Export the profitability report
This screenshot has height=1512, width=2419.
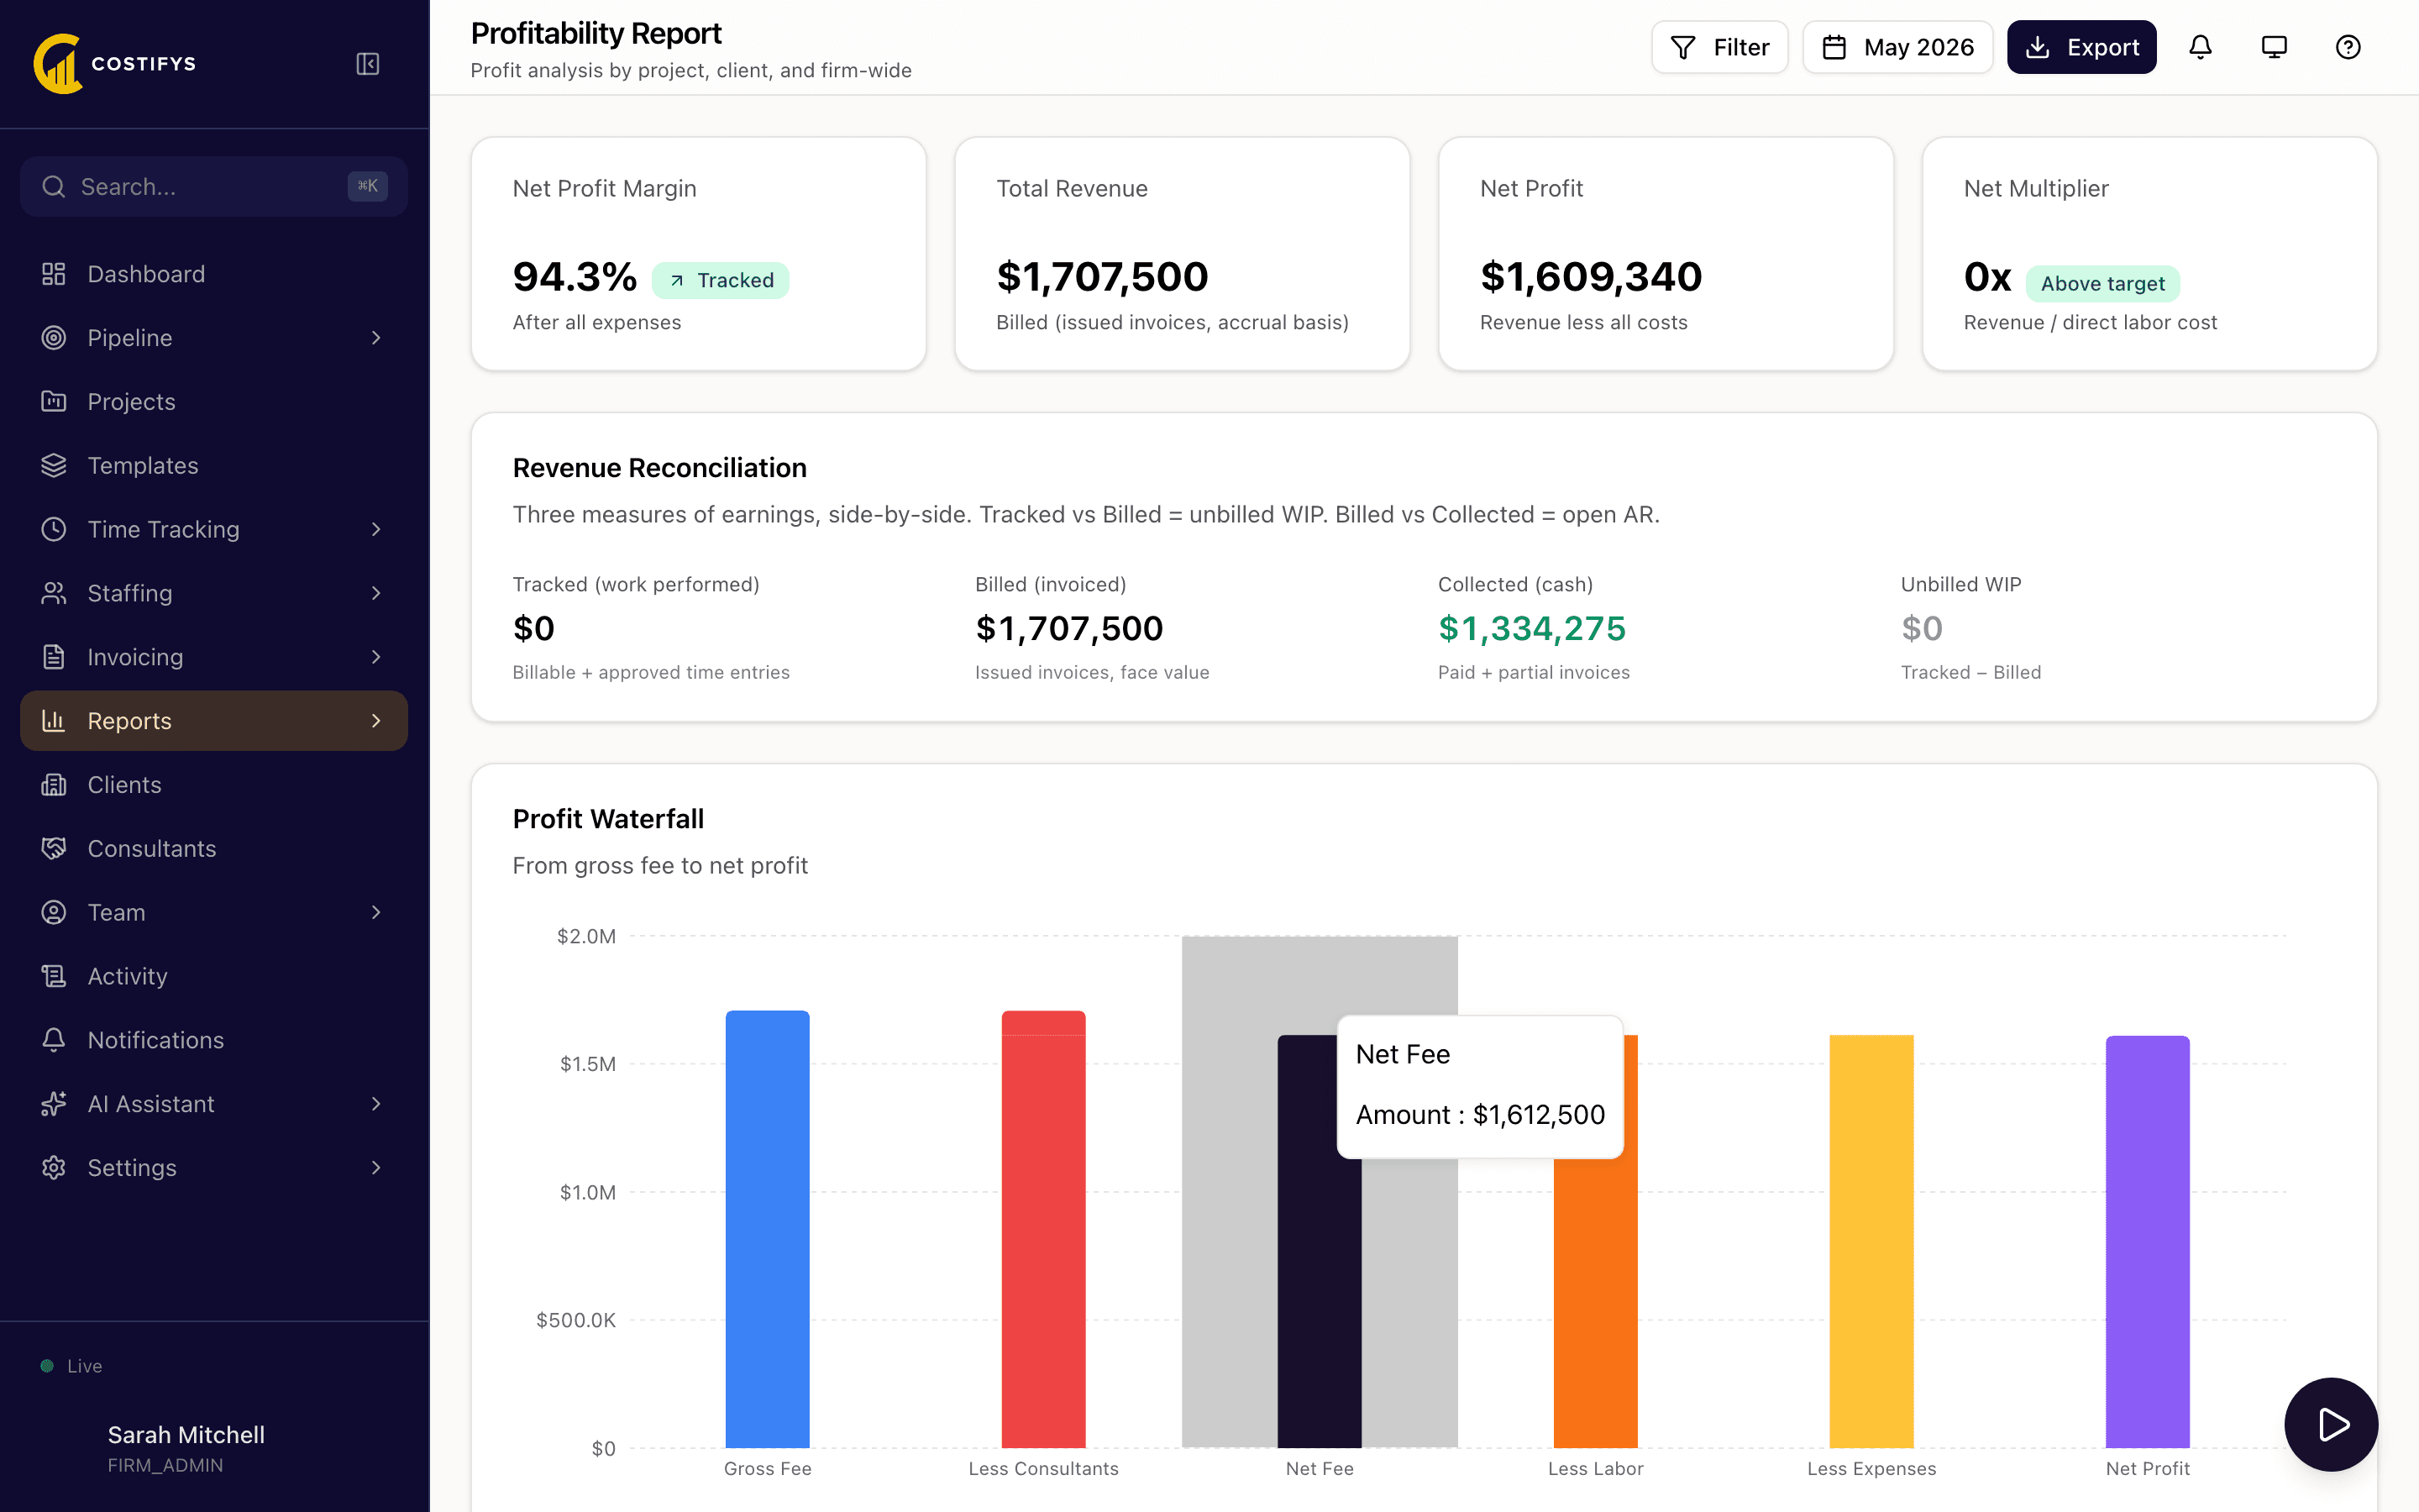click(2081, 47)
